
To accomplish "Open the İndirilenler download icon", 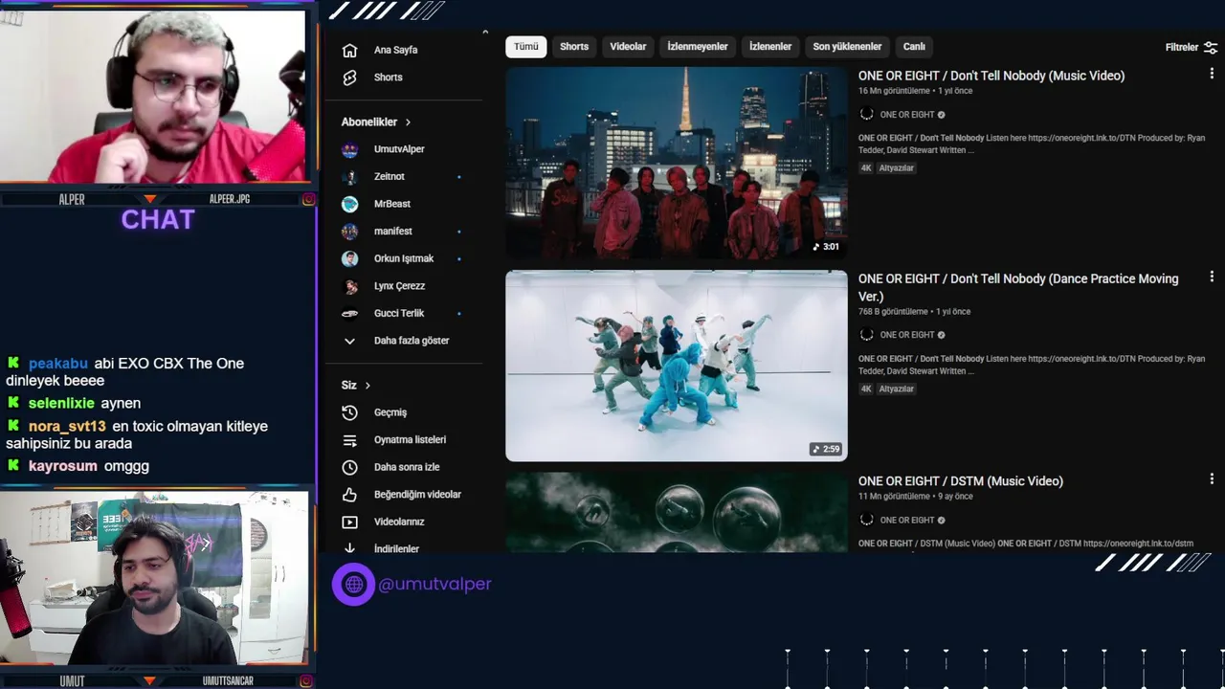I will pyautogui.click(x=349, y=548).
